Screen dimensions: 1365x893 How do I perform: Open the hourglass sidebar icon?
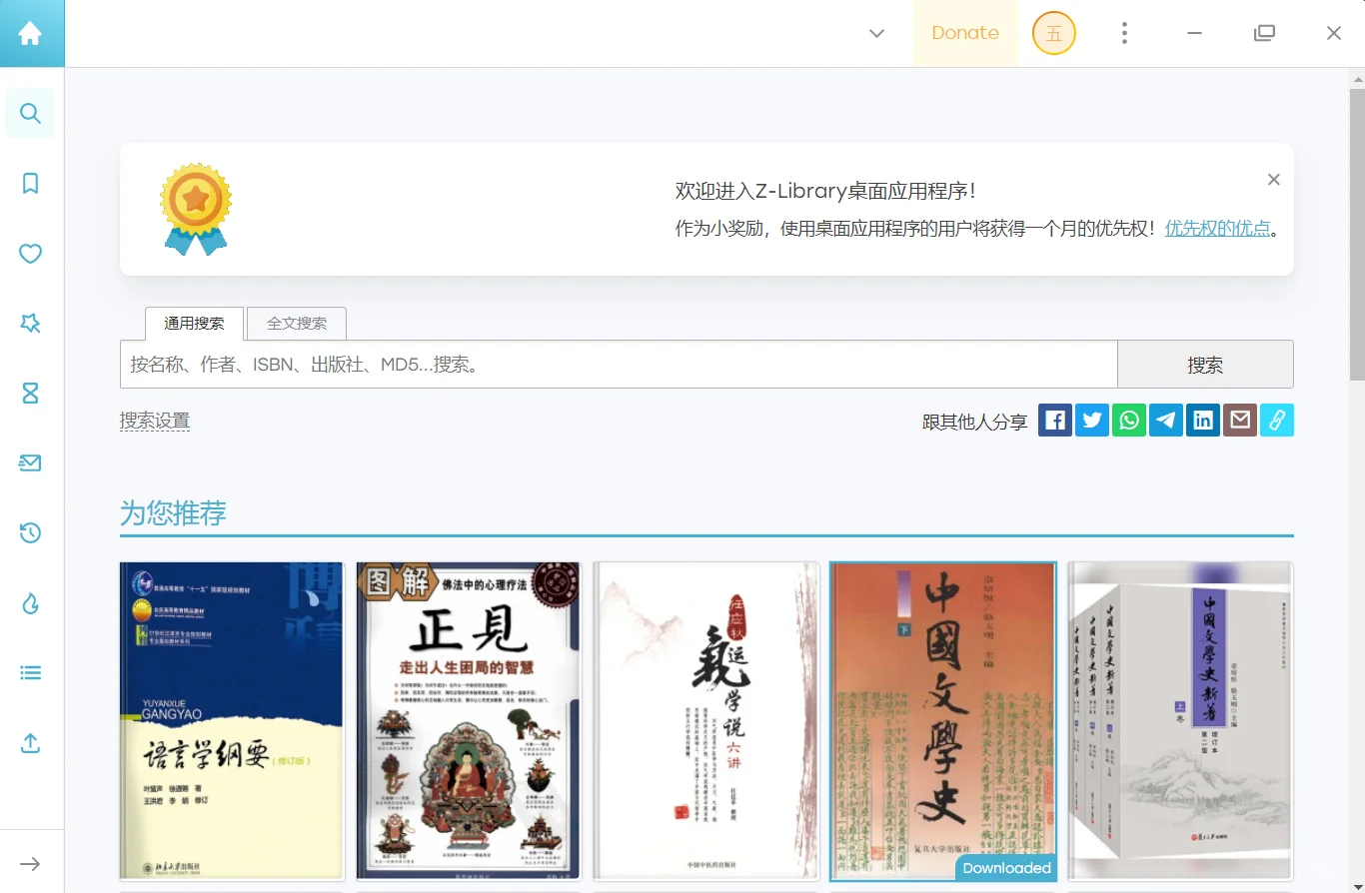[x=31, y=393]
